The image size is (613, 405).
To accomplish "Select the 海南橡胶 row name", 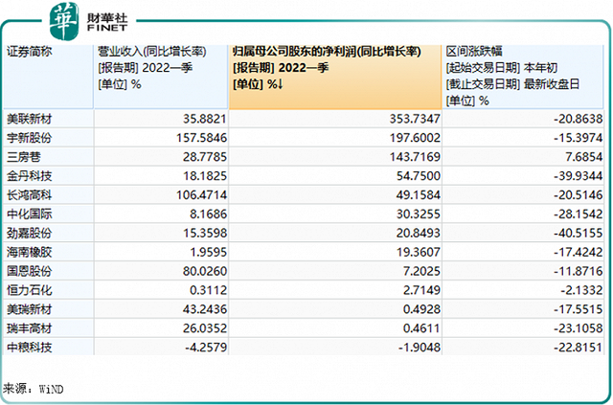I will coord(30,252).
